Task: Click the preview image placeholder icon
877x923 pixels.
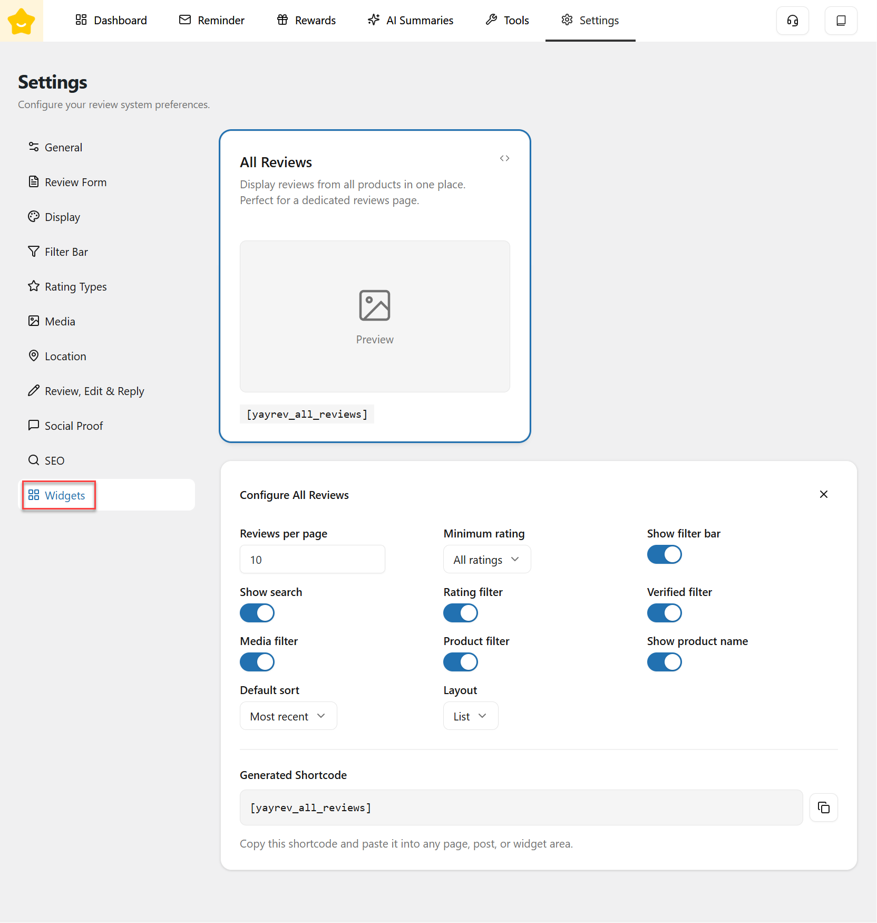Action: 374,305
